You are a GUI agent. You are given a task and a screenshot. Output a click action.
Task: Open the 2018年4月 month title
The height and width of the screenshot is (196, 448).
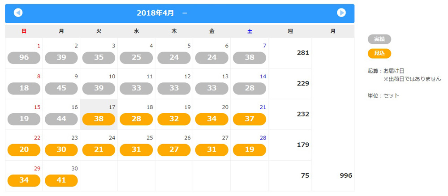[155, 13]
